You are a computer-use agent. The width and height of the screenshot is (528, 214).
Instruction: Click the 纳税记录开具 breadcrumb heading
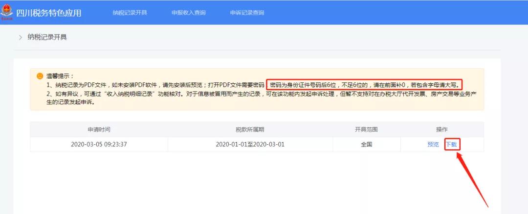click(x=47, y=37)
